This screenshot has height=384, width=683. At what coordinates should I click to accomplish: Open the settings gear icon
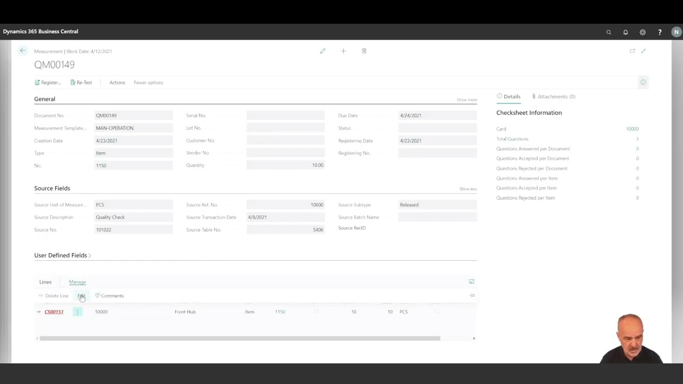(642, 32)
